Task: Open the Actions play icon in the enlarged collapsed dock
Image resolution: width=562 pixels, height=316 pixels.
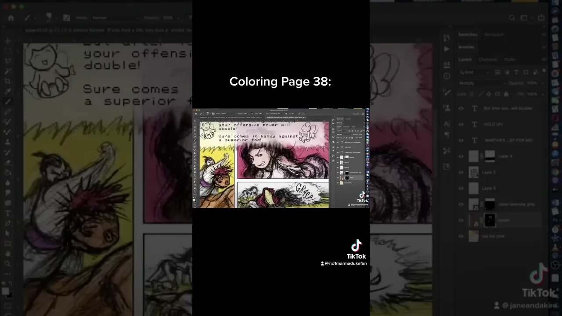Action: 447,48
